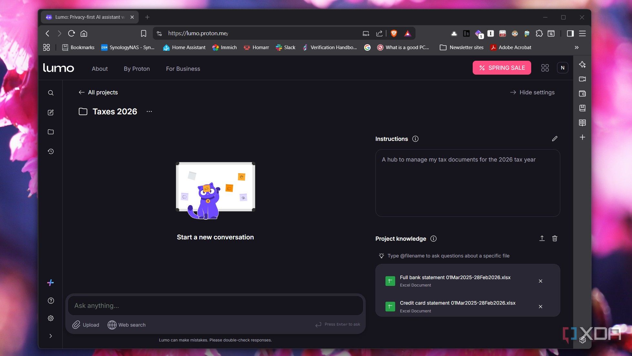The width and height of the screenshot is (632, 356).
Task: Open the Home Assistant bookmark
Action: (x=184, y=47)
